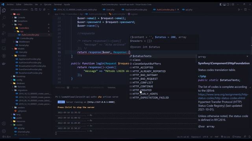Toggle Panel layout icon in title bar
This screenshot has height=141, width=252.
point(224,4)
